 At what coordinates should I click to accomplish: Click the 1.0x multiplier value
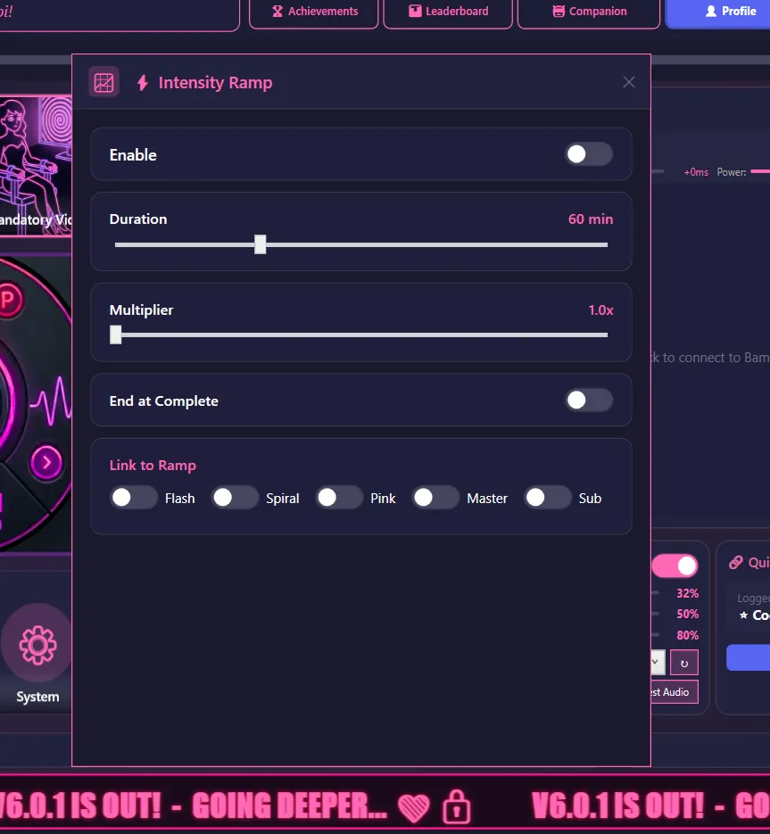click(x=600, y=310)
